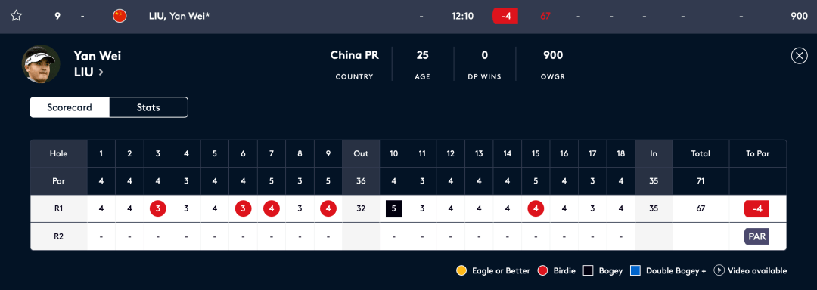Click the hole 10 bogey score
The height and width of the screenshot is (290, 817).
pos(394,209)
